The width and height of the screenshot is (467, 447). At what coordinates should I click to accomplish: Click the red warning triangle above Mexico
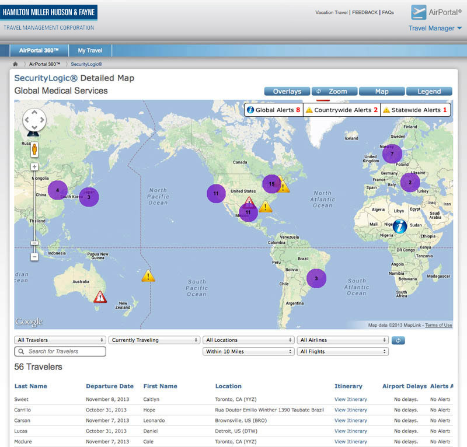tap(249, 202)
